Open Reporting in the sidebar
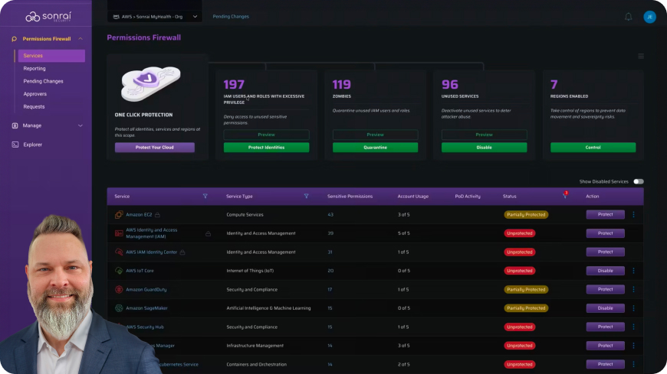Viewport: 667px width, 374px height. pos(34,68)
